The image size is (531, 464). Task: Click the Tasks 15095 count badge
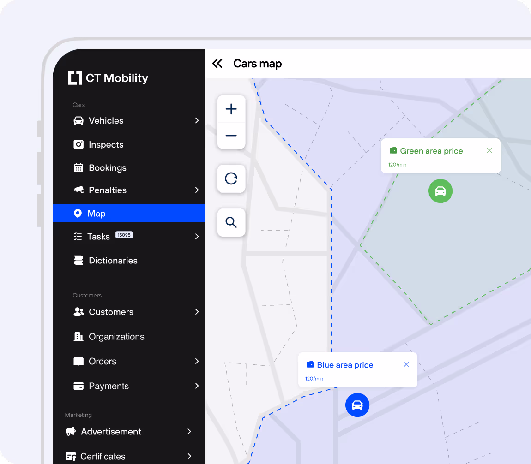[x=124, y=235]
